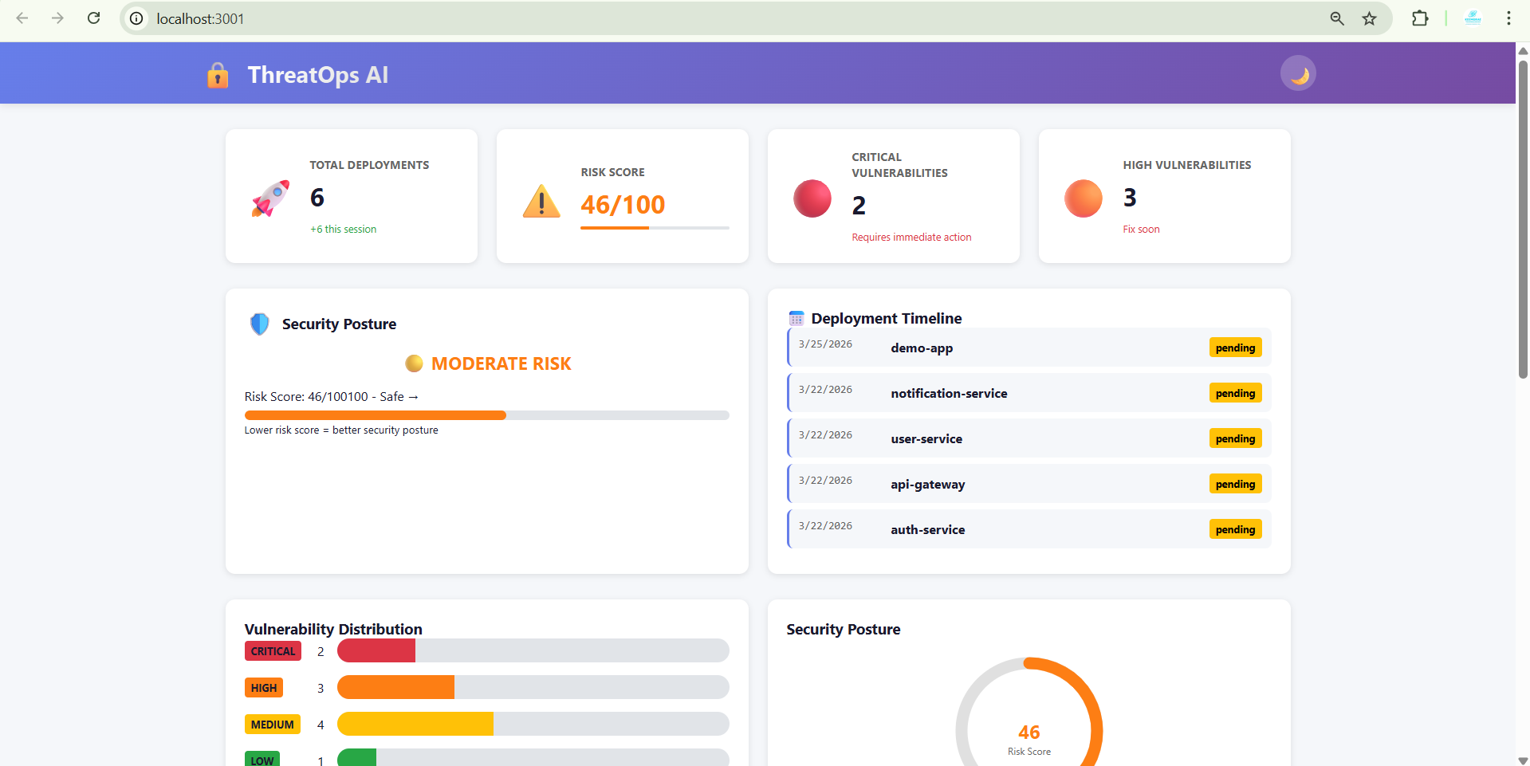This screenshot has width=1530, height=766.
Task: Open the demo-app deployment row
Action: tap(1029, 348)
